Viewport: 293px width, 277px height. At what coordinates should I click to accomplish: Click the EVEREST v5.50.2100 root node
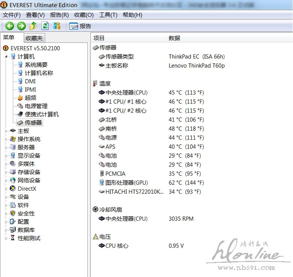[x=35, y=48]
